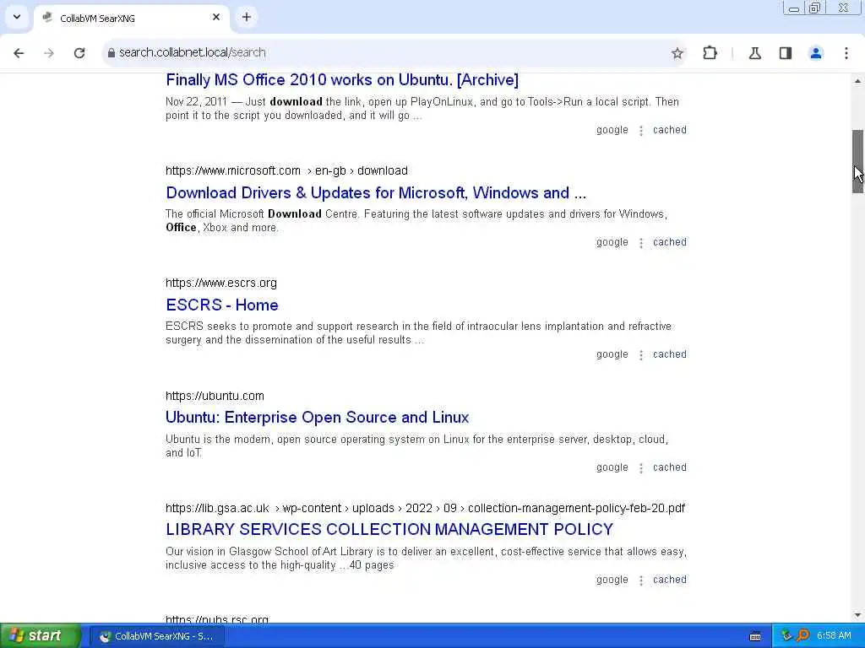The height and width of the screenshot is (648, 865).
Task: Click the forward navigation arrow
Action: [49, 53]
